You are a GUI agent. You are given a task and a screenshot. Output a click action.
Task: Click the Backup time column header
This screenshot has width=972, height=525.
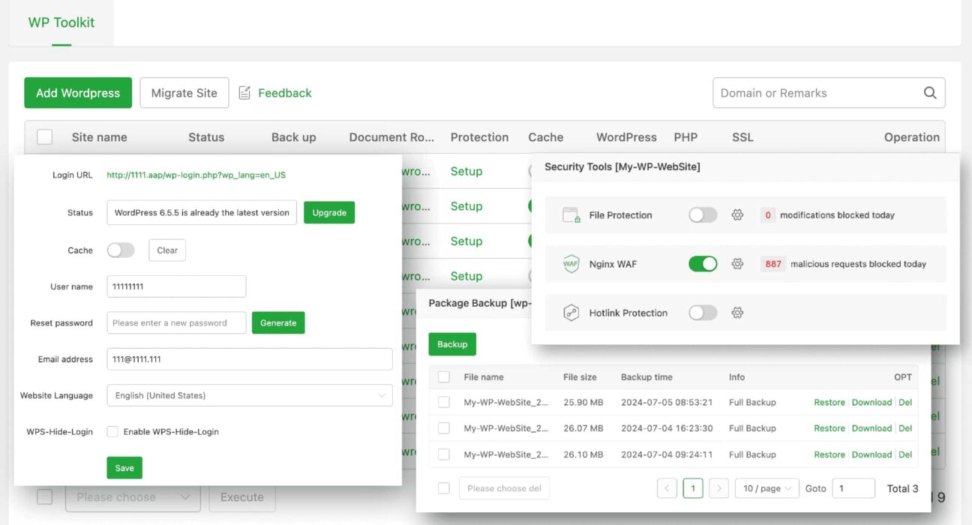(x=646, y=377)
